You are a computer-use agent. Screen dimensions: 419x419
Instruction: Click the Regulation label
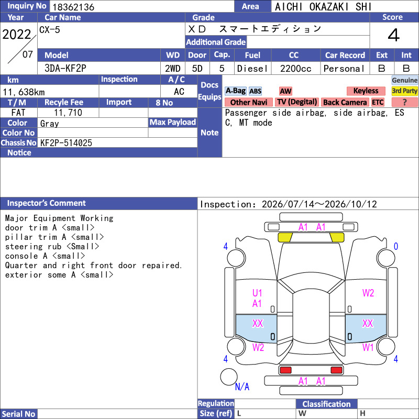pyautogui.click(x=216, y=403)
